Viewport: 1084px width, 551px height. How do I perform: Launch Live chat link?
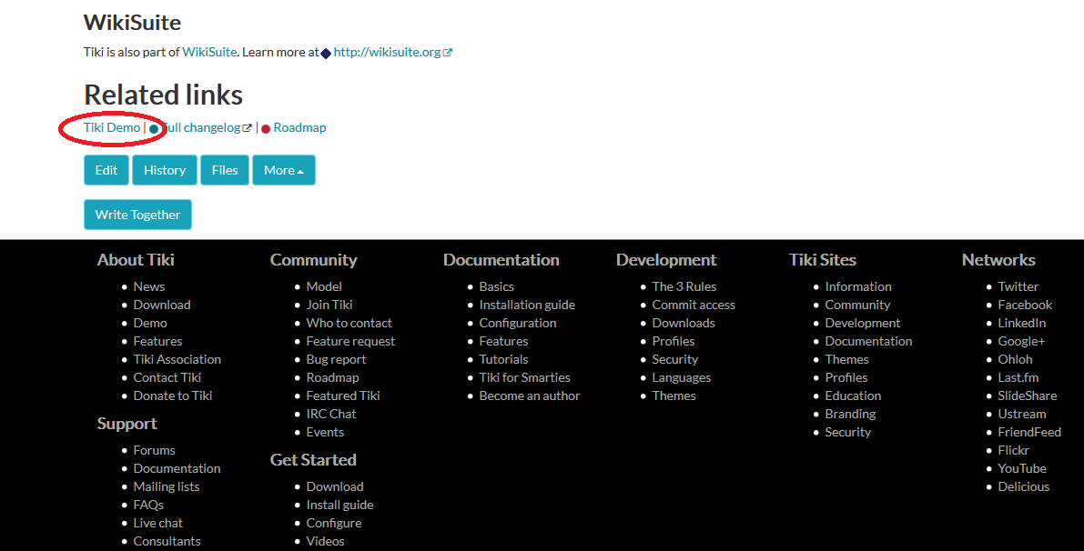tap(158, 523)
